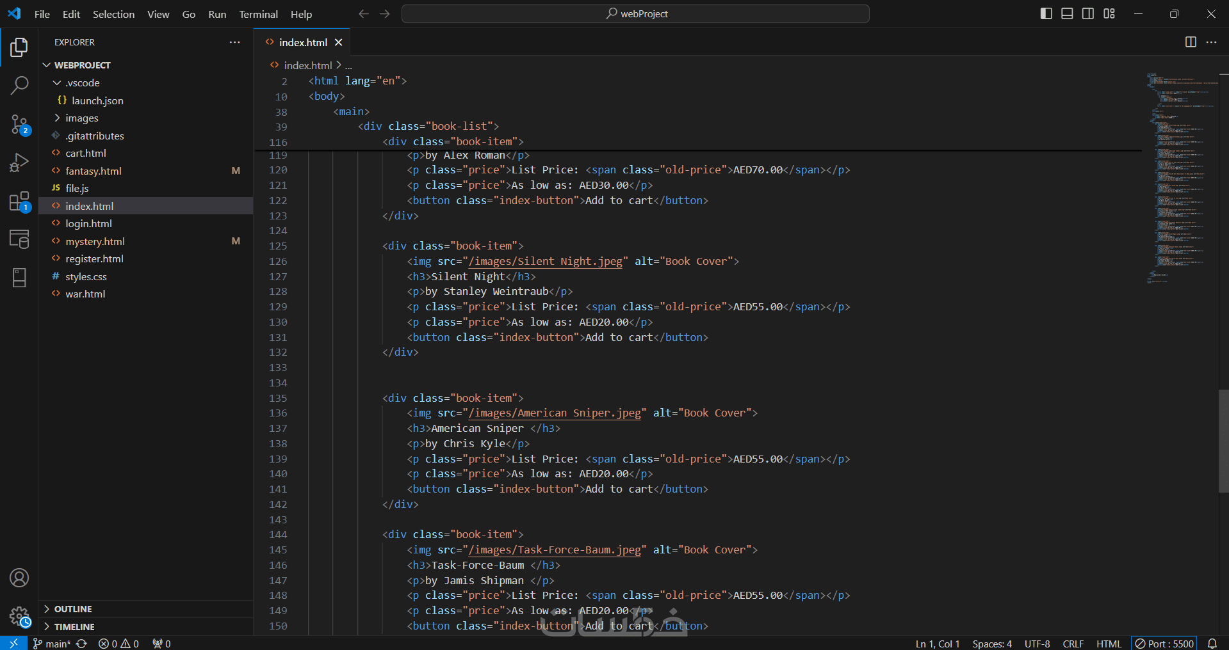Open the Manage settings gear

coord(19,617)
